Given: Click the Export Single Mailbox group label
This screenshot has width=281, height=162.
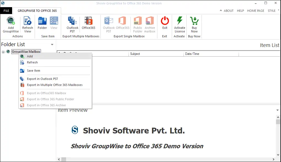Looking at the screenshot, I should (x=129, y=36).
